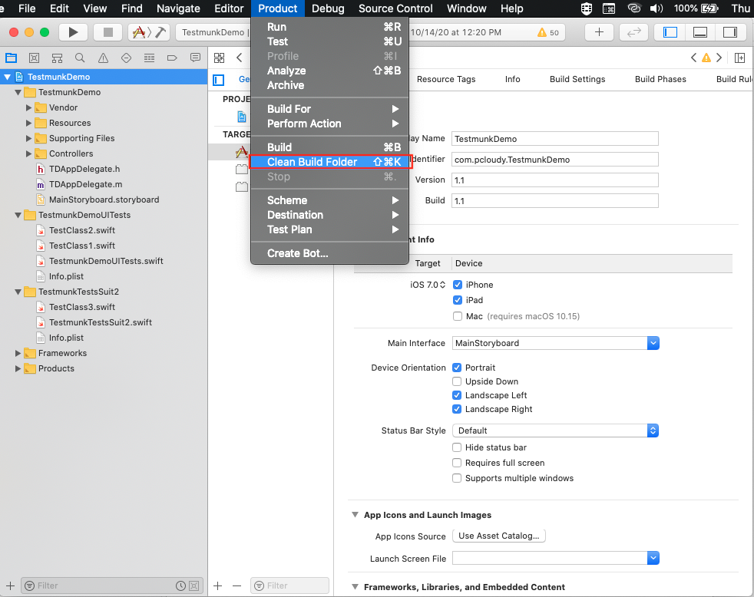Toggle the debug area panel button
Viewport: 754px width, 597px height.
coord(700,32)
